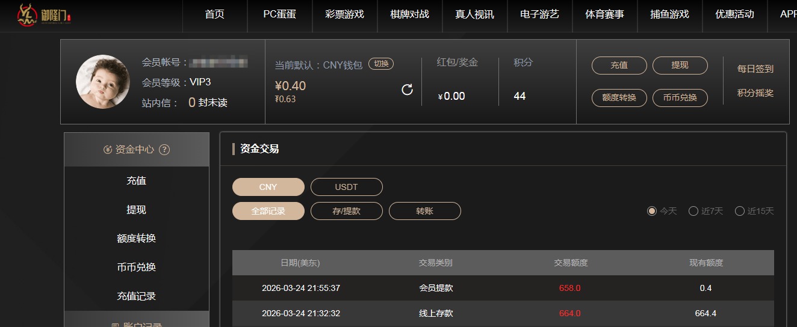797x327 pixels.
Task: Click the 会员提款 transaction row entry
Action: [x=436, y=288]
